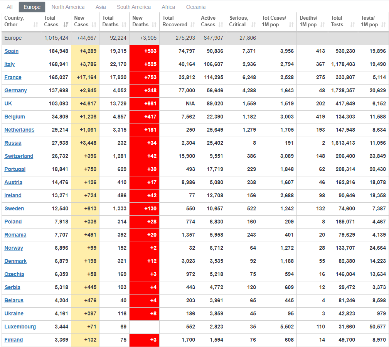Click the Switzerland link
The height and width of the screenshot is (347, 389).
[19, 156]
